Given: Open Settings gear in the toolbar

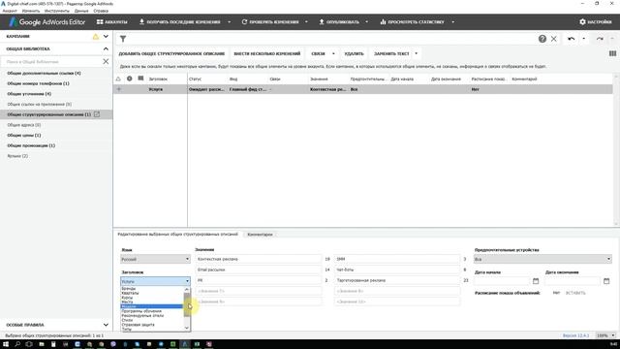Looking at the screenshot, I should point(596,22).
